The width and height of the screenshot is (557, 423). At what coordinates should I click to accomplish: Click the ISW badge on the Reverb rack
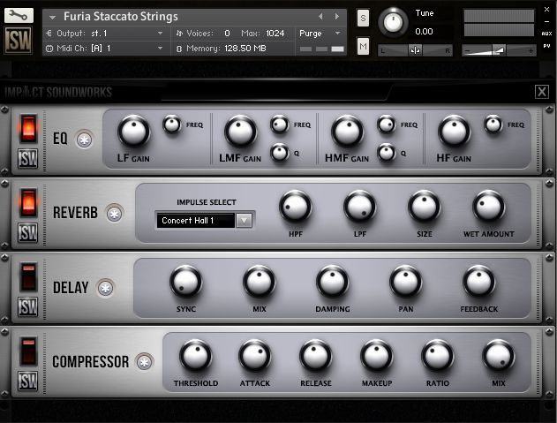[x=27, y=233]
